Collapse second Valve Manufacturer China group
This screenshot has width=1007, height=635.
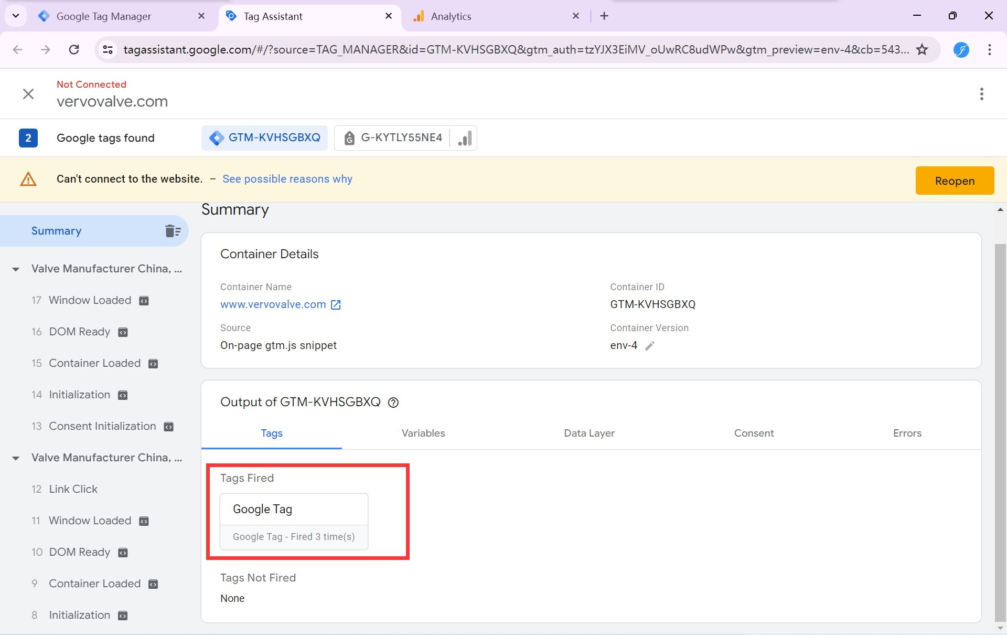point(16,458)
